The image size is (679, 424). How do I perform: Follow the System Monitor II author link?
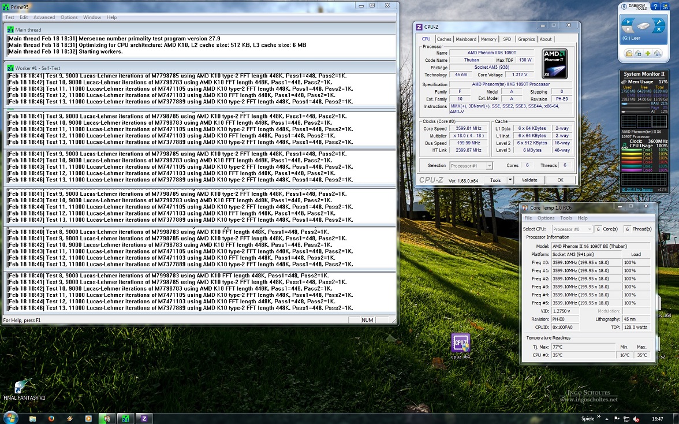click(x=637, y=189)
